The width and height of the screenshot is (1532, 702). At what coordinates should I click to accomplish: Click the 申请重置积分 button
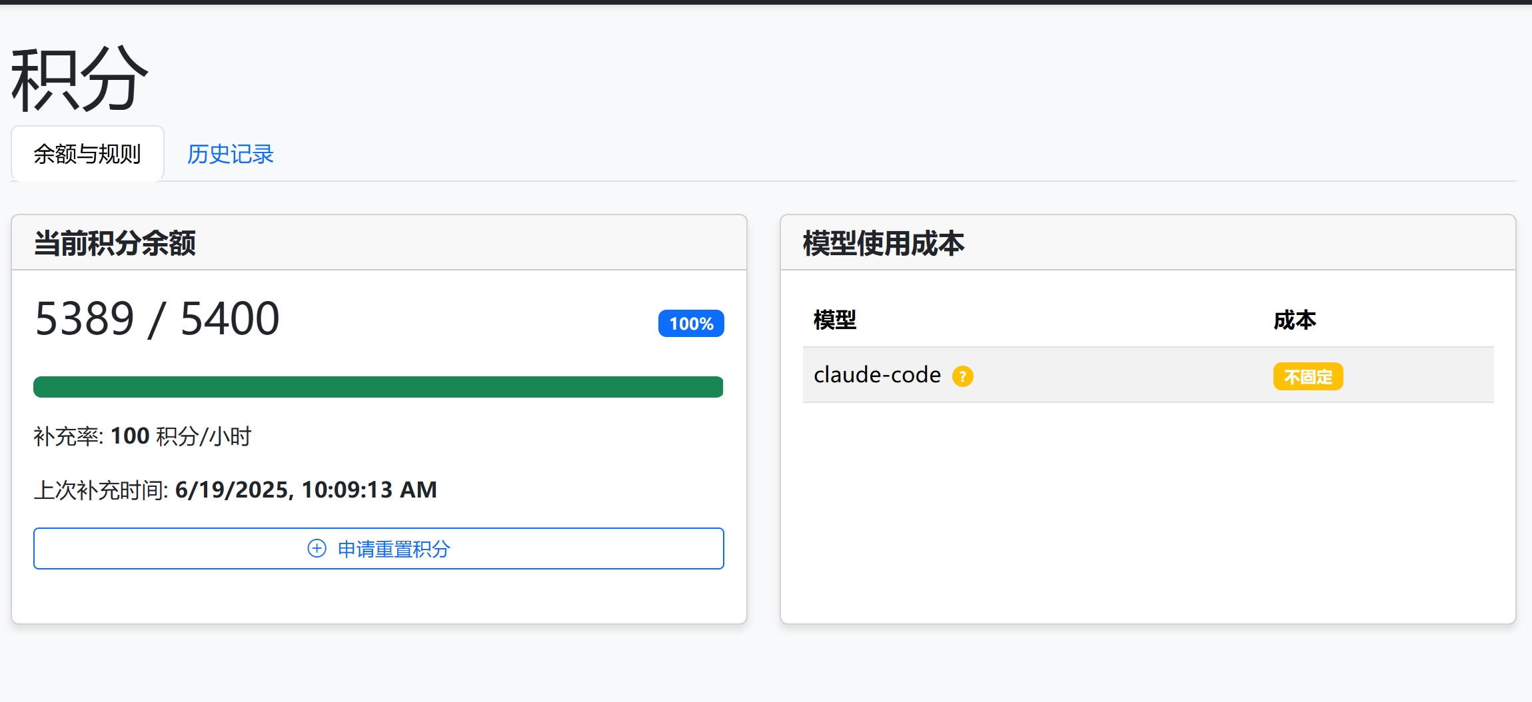pos(379,548)
